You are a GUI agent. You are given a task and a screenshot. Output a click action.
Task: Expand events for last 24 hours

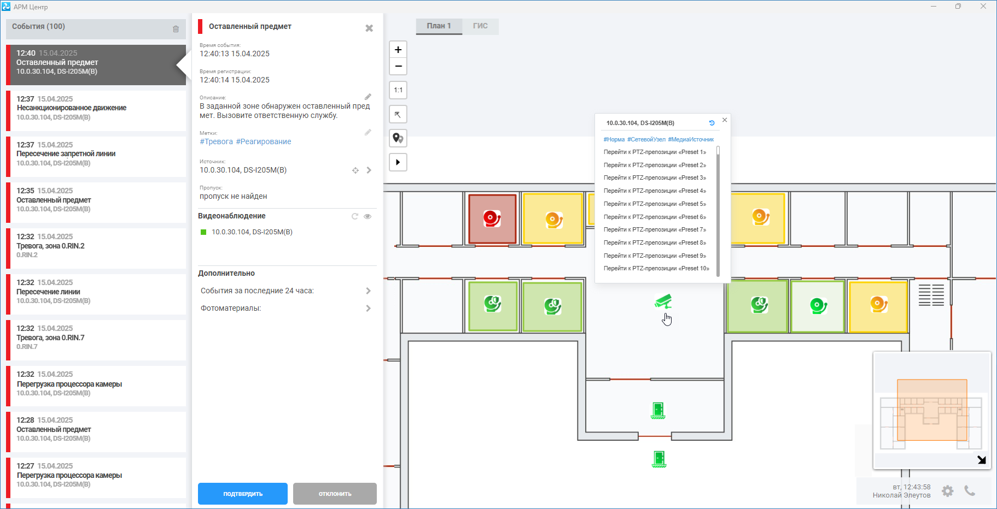click(x=368, y=291)
